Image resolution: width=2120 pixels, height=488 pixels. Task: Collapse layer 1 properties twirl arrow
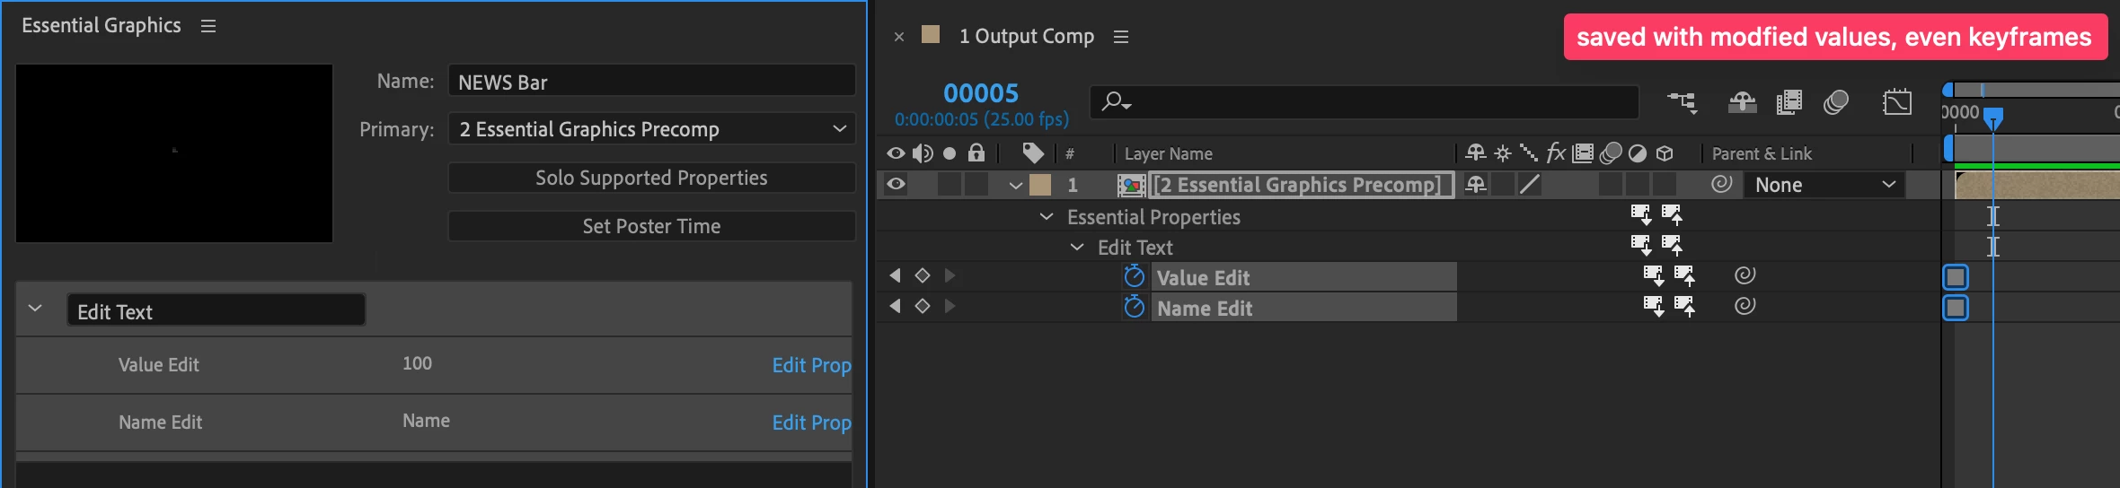click(1015, 185)
